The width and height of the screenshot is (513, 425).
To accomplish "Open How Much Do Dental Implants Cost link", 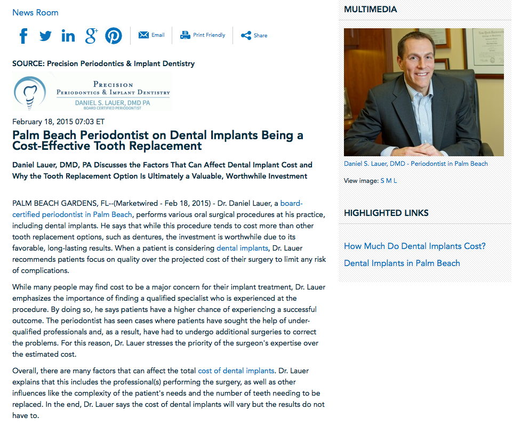I will coord(414,246).
